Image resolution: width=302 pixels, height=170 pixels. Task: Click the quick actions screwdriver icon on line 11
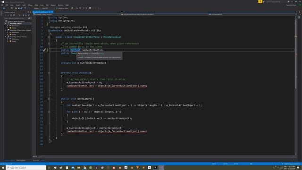[44, 50]
